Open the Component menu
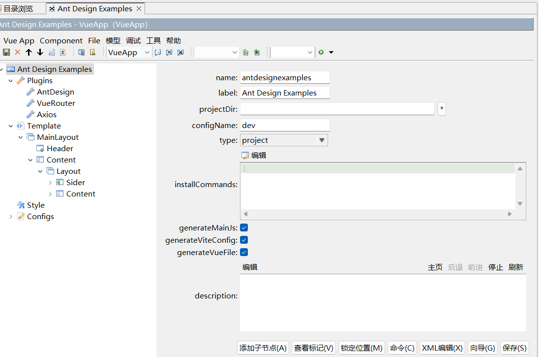 (x=61, y=40)
